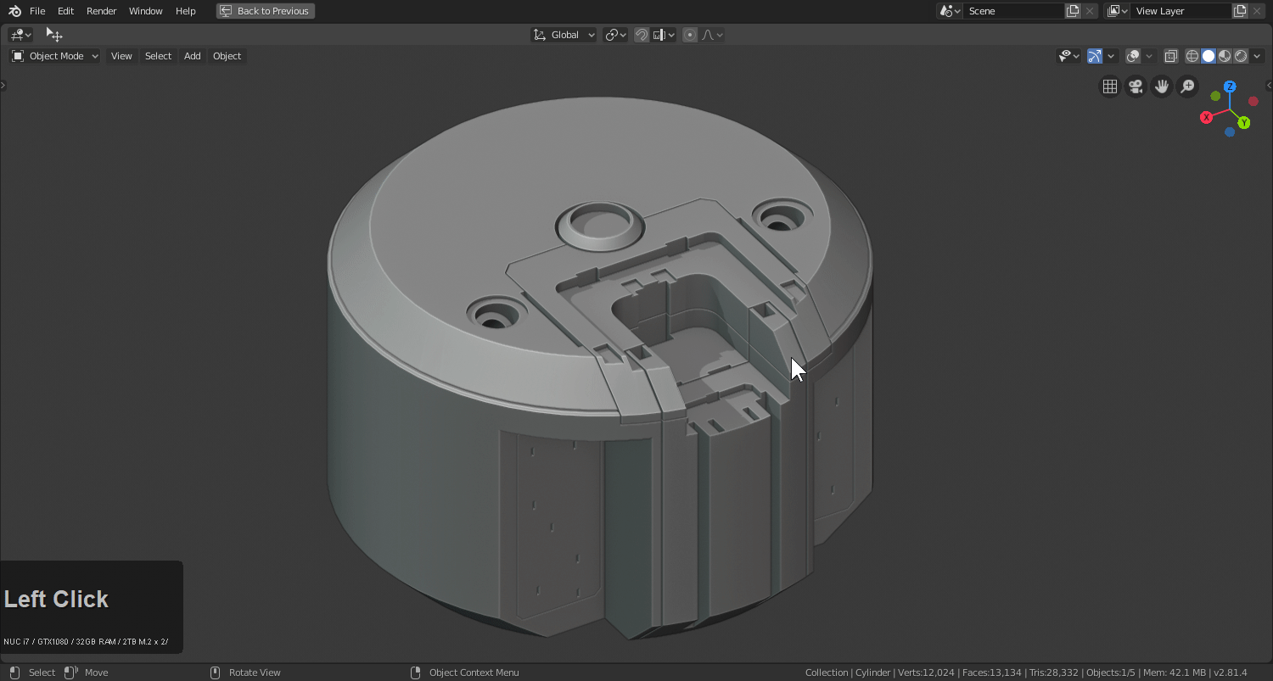
Task: Open the Render menu
Action: tap(101, 11)
